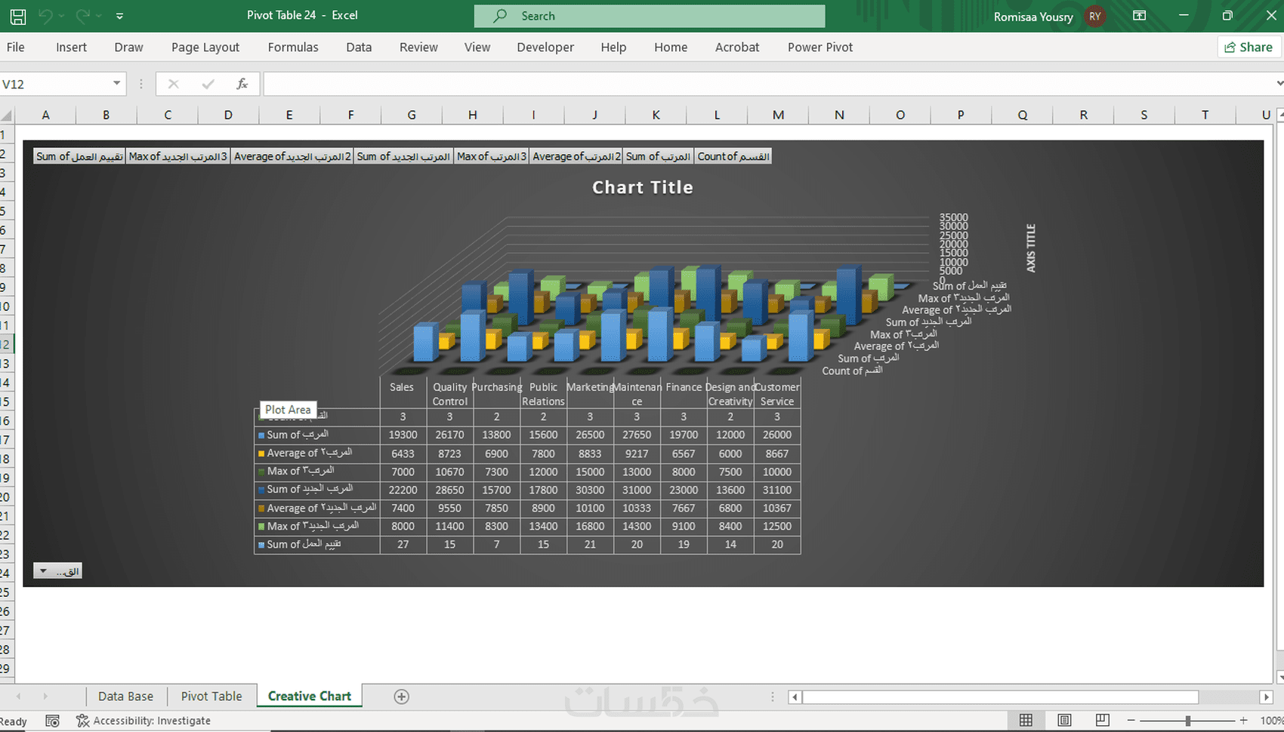1284x732 pixels.
Task: Open the axis field filter dropdown in chart
Action: tap(57, 571)
